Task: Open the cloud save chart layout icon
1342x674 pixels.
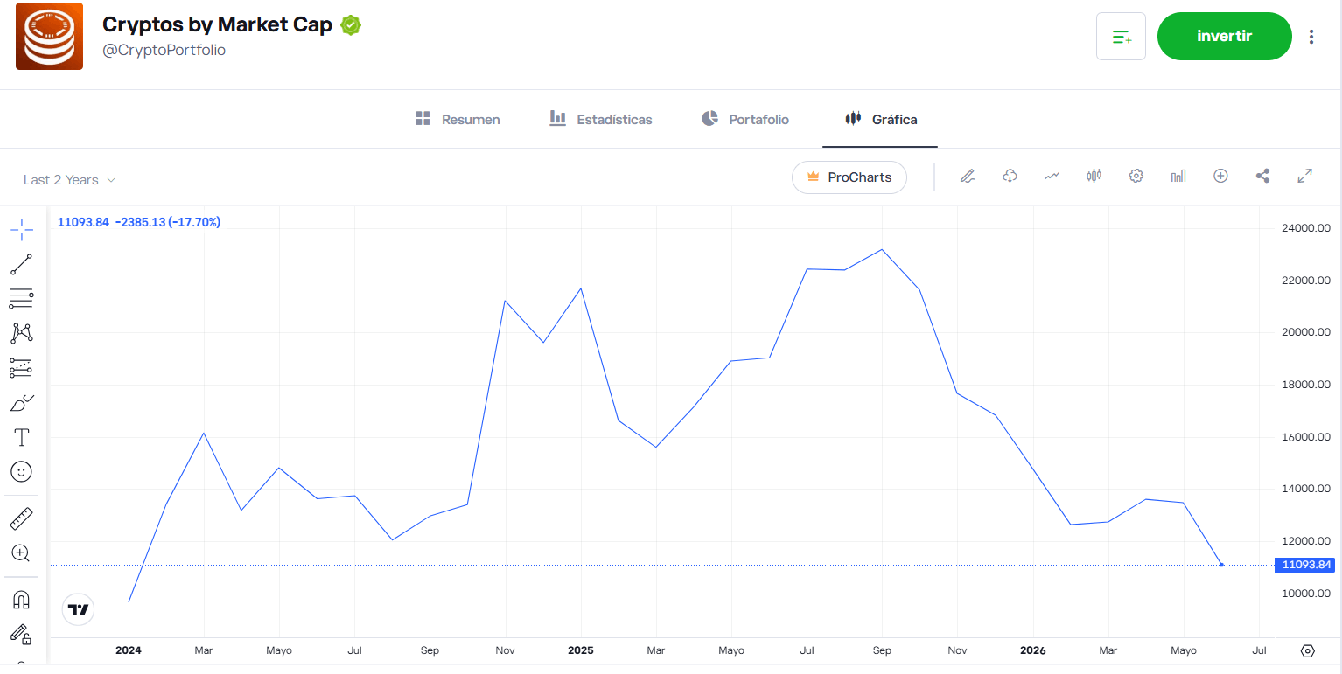Action: coord(1010,177)
